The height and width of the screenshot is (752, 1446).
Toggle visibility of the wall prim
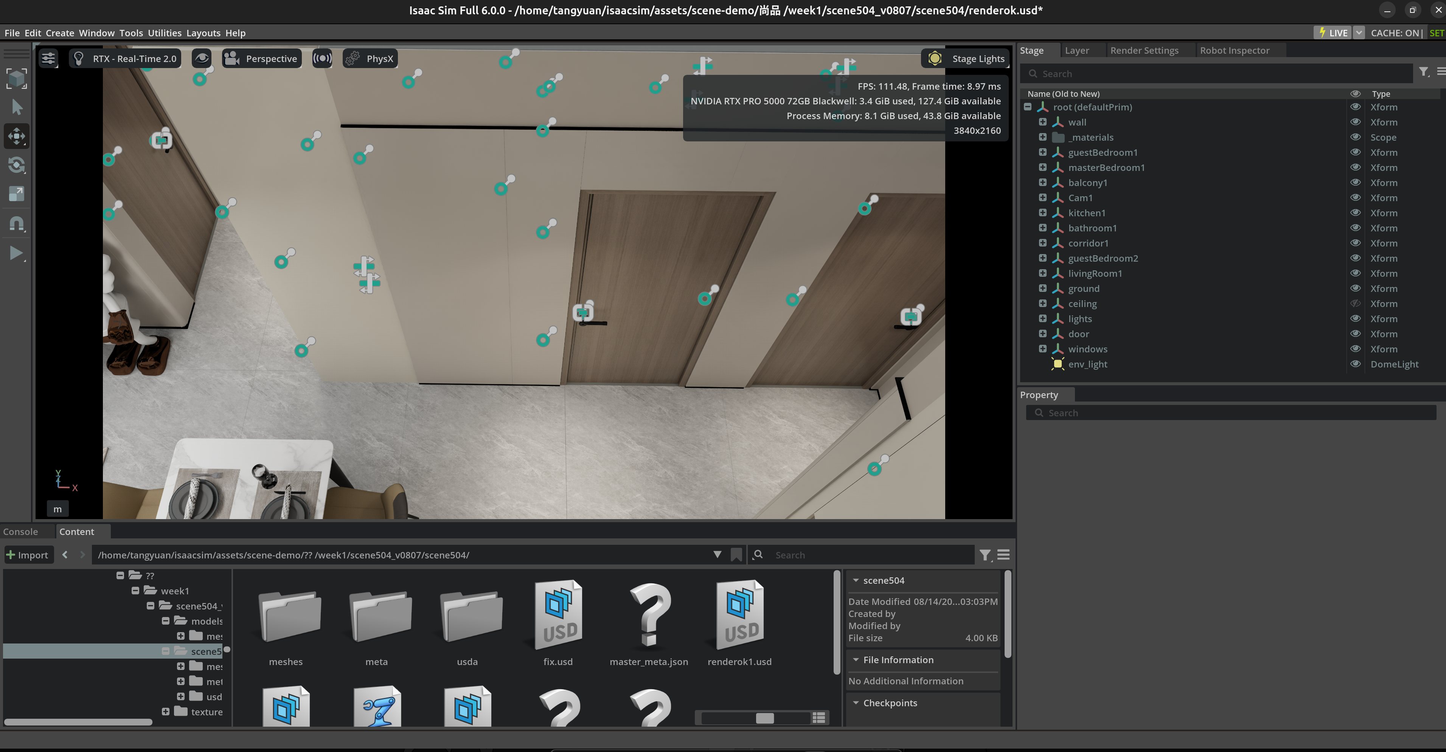click(x=1355, y=122)
